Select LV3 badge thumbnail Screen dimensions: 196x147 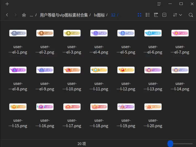coord(72,33)
